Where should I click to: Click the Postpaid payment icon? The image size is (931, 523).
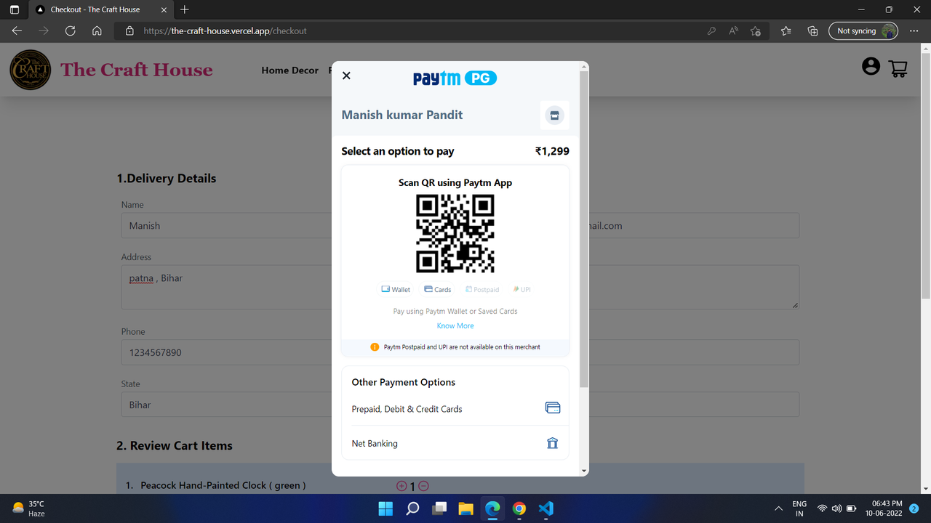pyautogui.click(x=482, y=289)
